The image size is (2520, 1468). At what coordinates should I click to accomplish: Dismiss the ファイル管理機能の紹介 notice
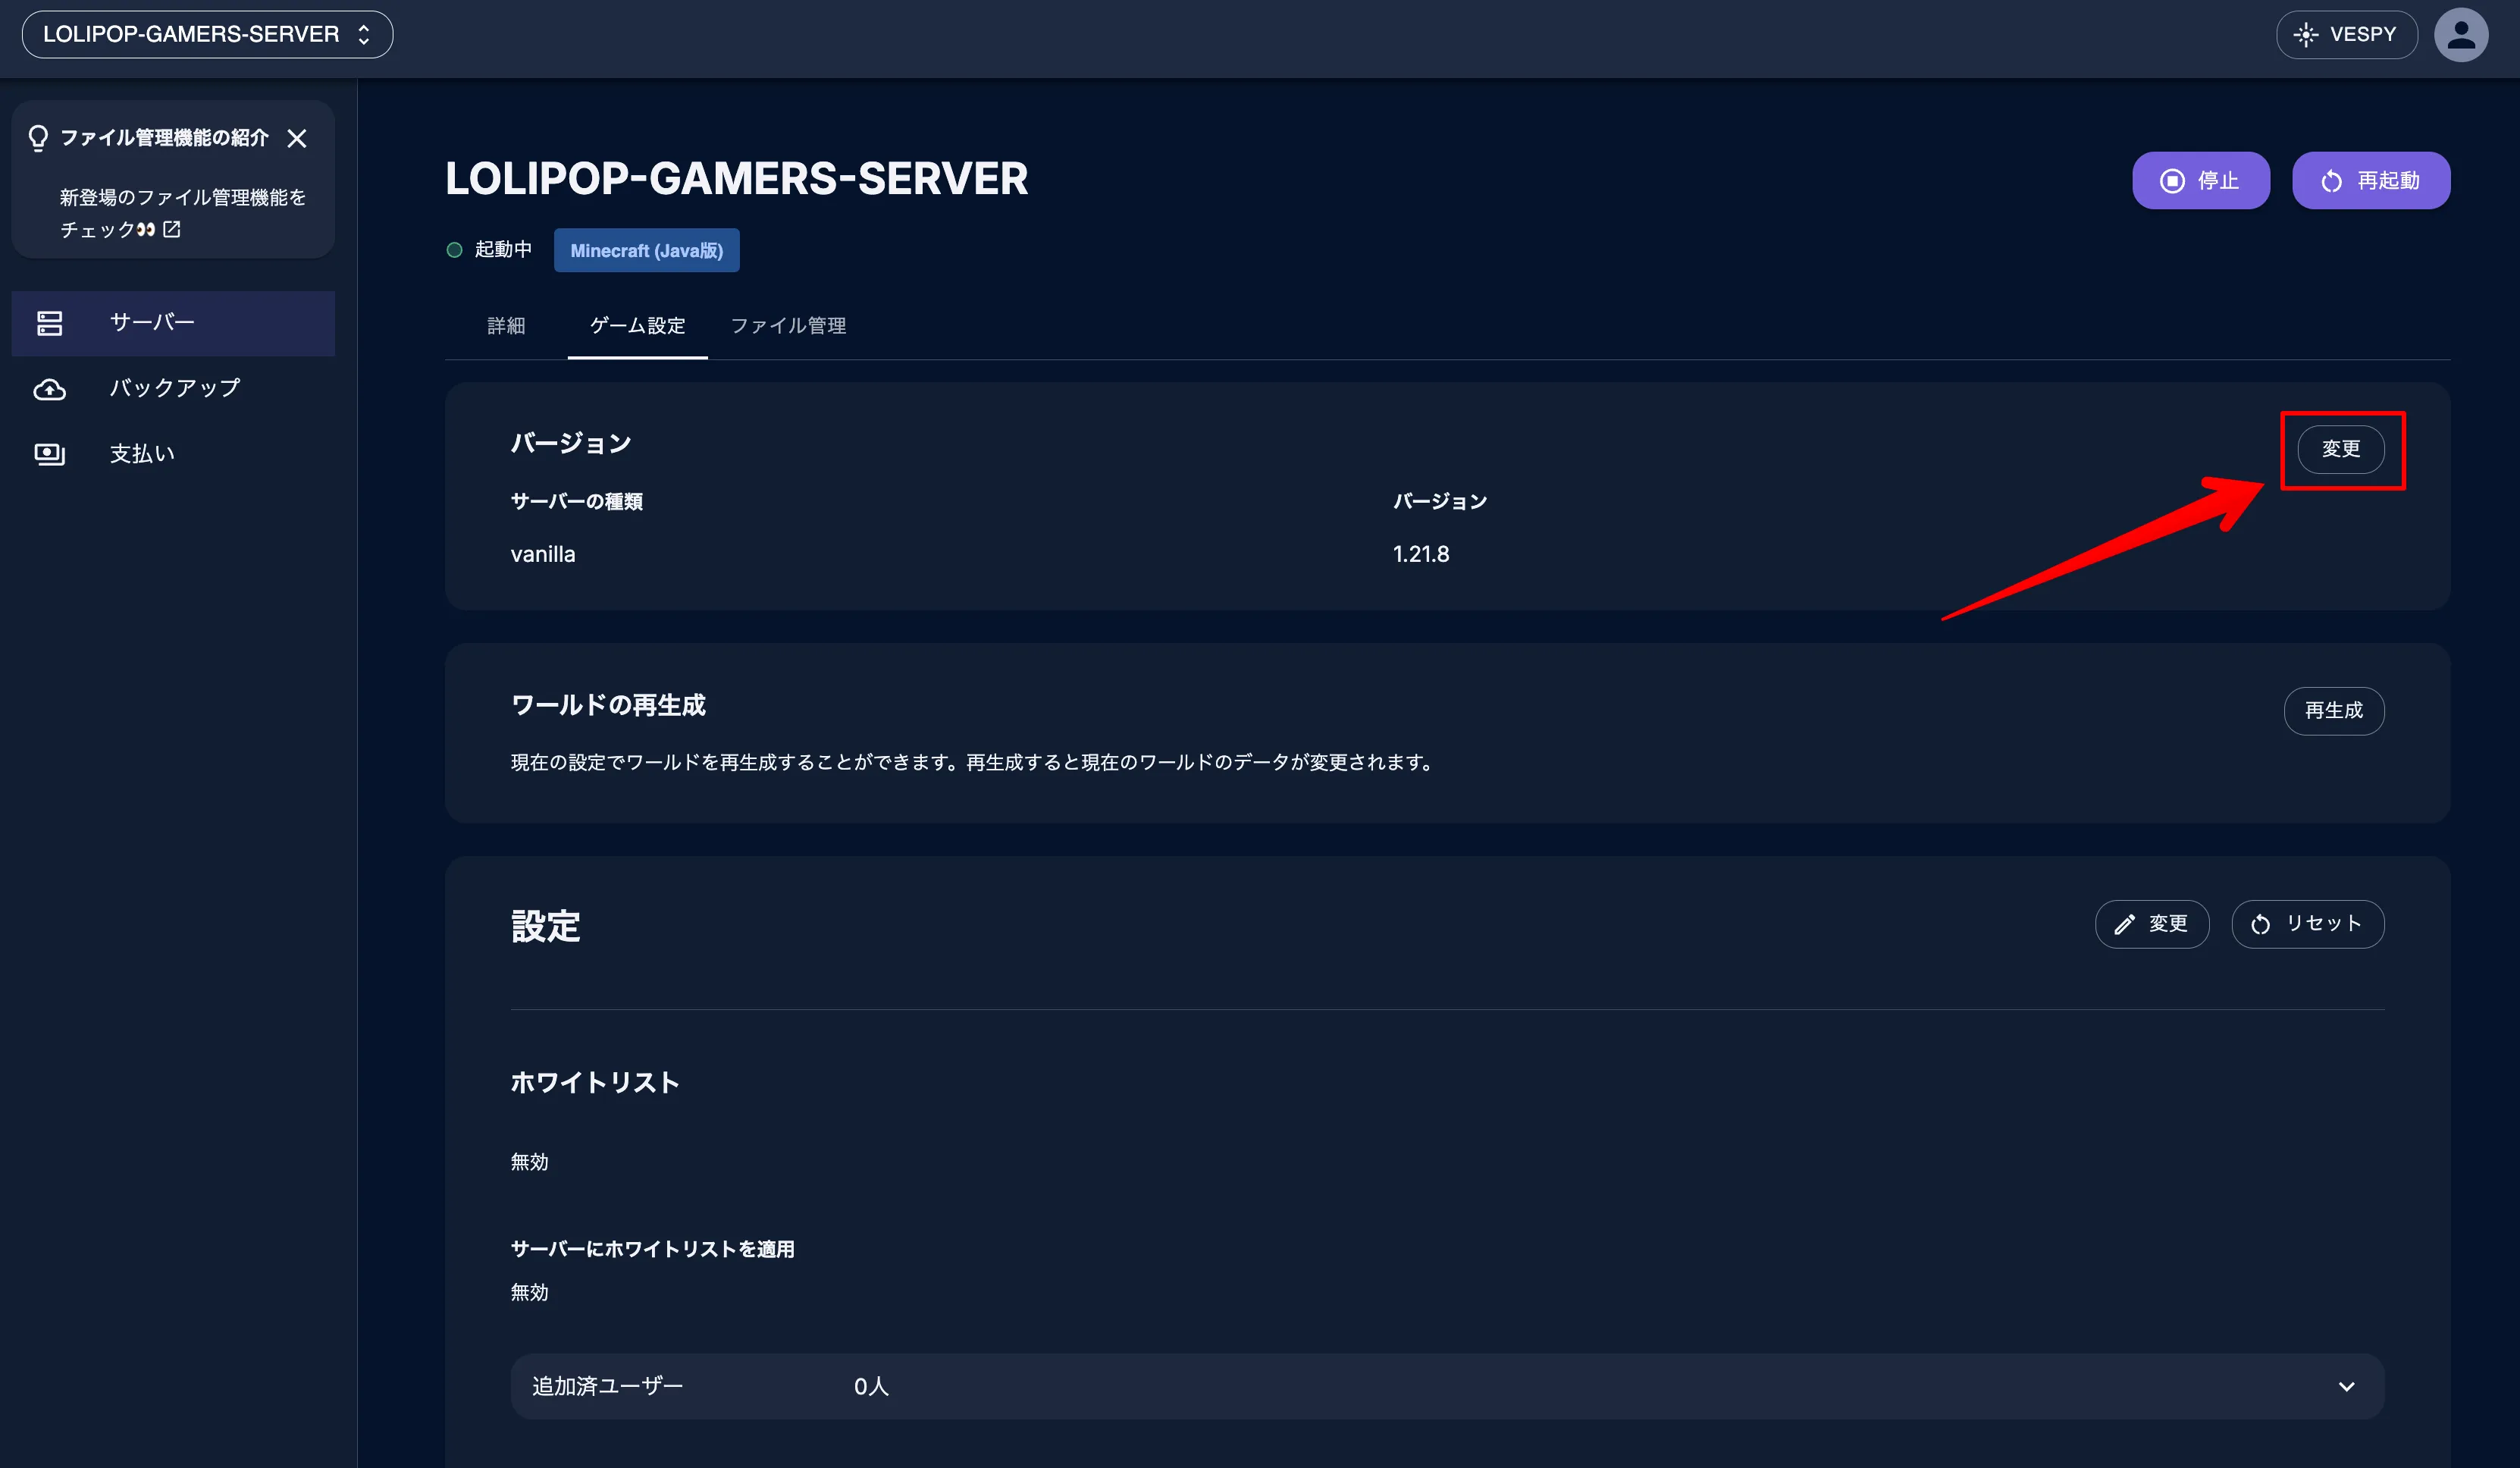click(x=297, y=138)
